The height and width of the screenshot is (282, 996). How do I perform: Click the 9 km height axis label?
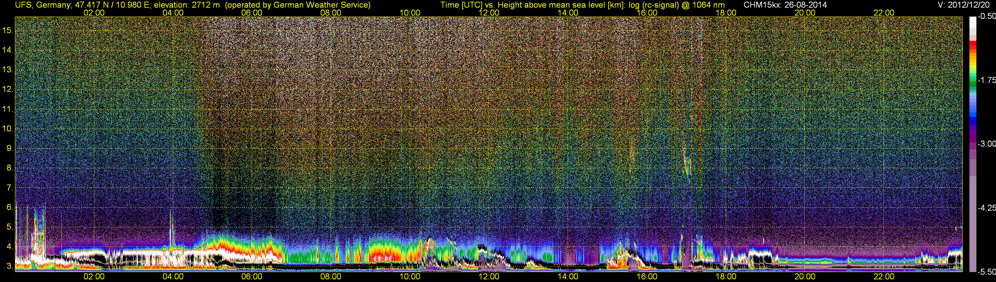coord(9,148)
